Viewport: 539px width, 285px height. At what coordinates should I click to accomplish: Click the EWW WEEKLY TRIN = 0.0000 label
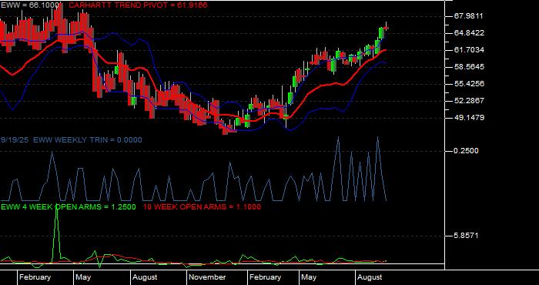coord(88,140)
